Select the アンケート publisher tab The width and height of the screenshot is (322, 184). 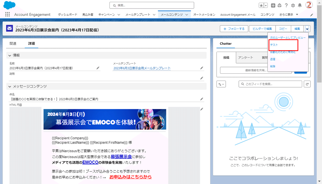click(x=246, y=58)
